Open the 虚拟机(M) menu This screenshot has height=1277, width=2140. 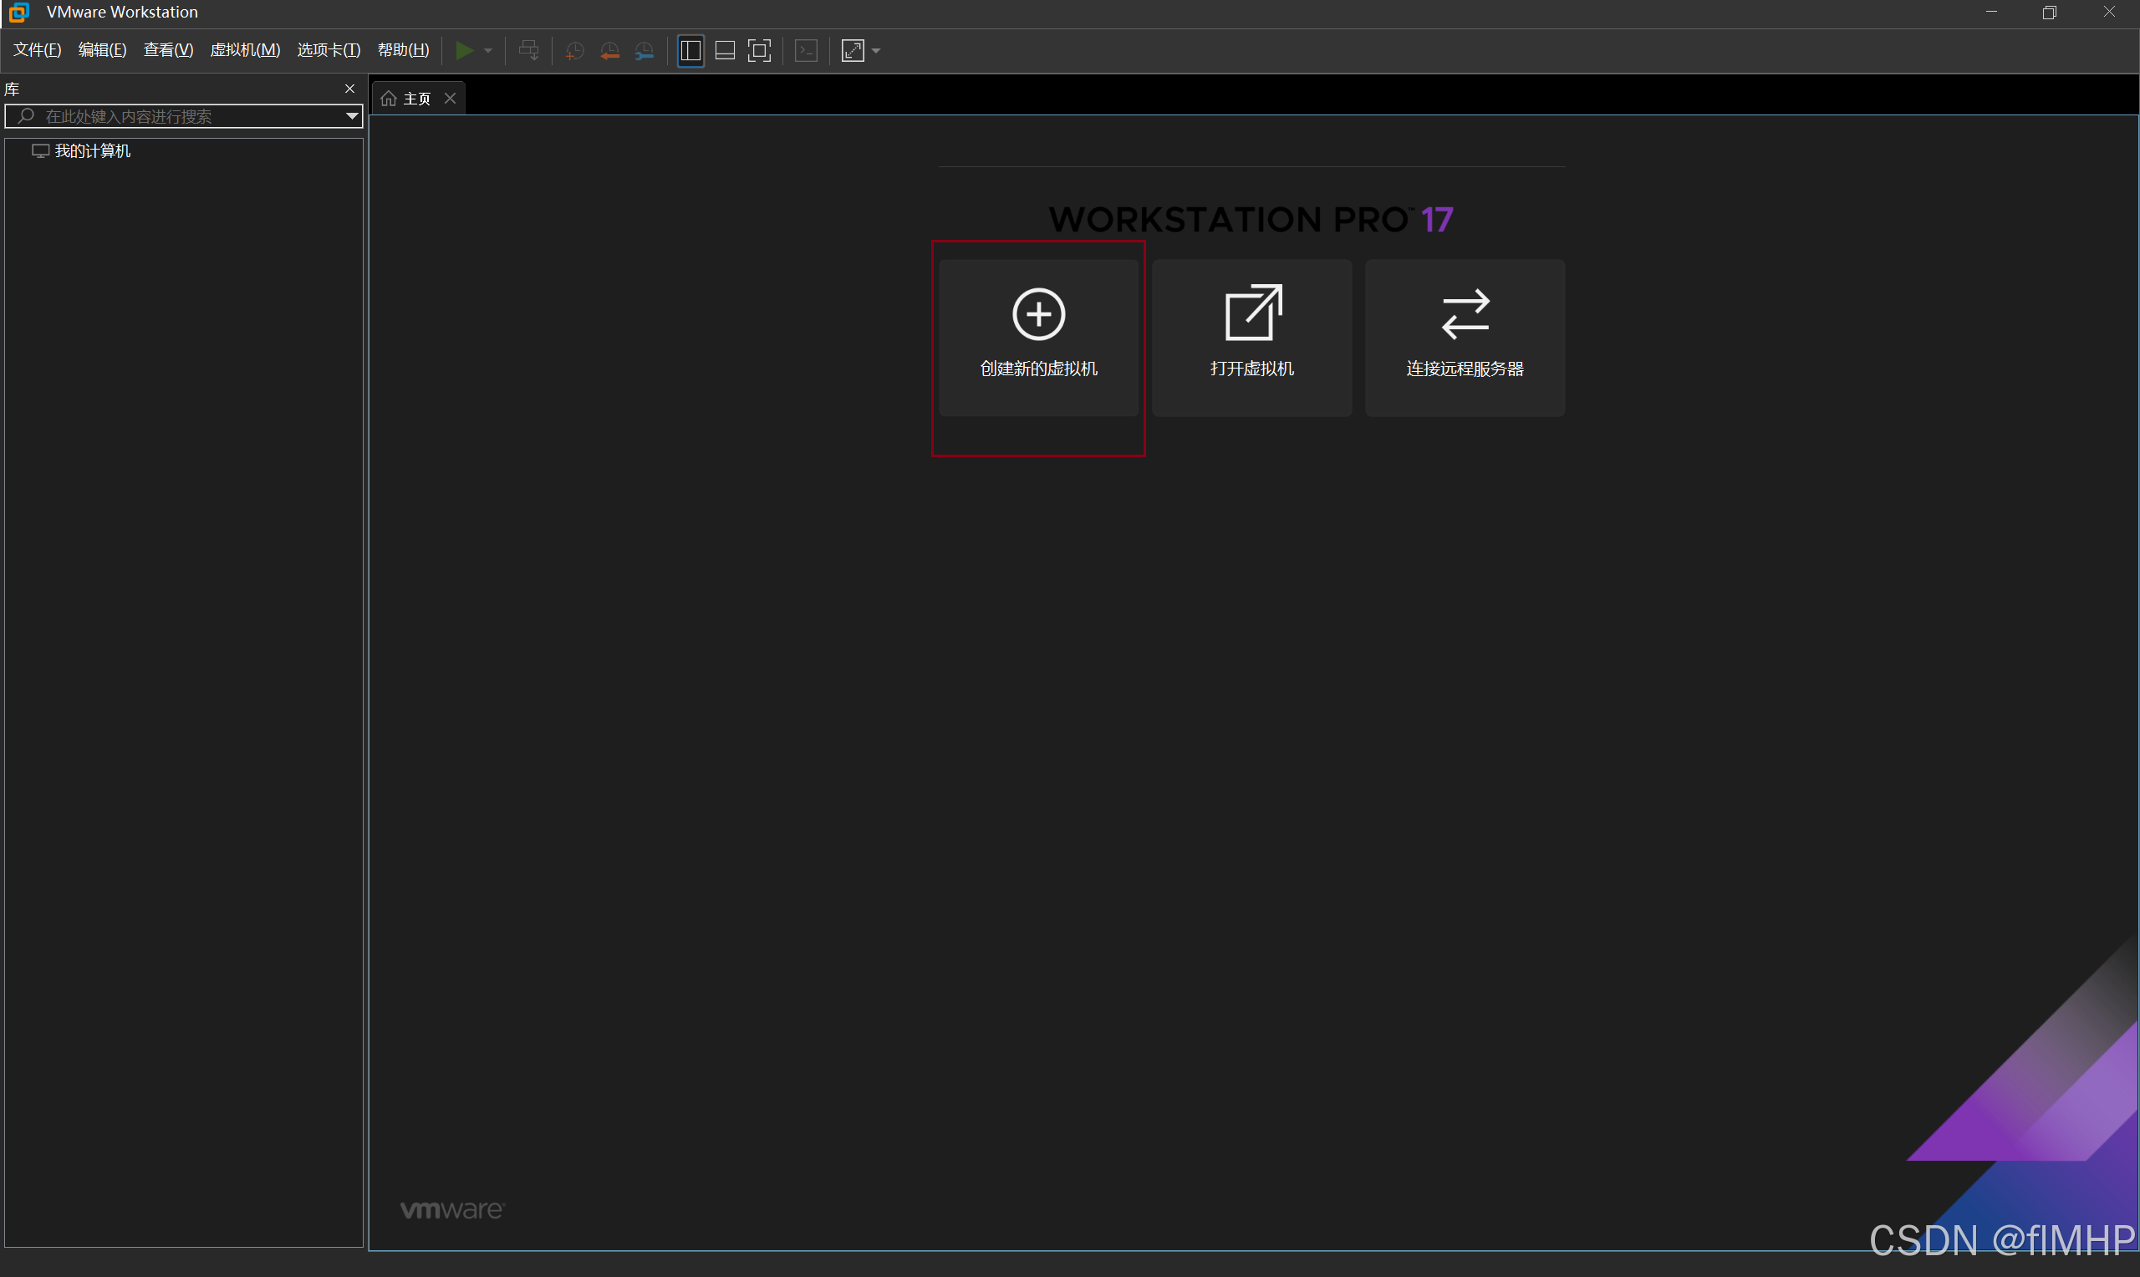245,50
